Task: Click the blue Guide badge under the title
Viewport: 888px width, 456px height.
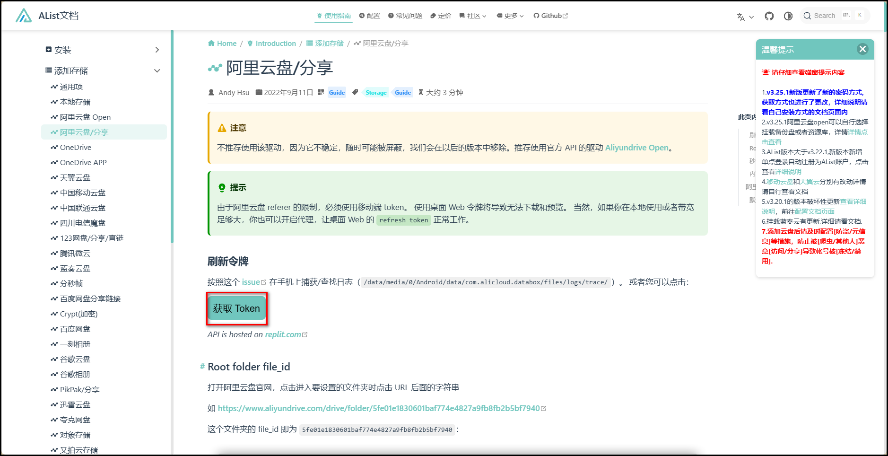Action: (x=336, y=92)
